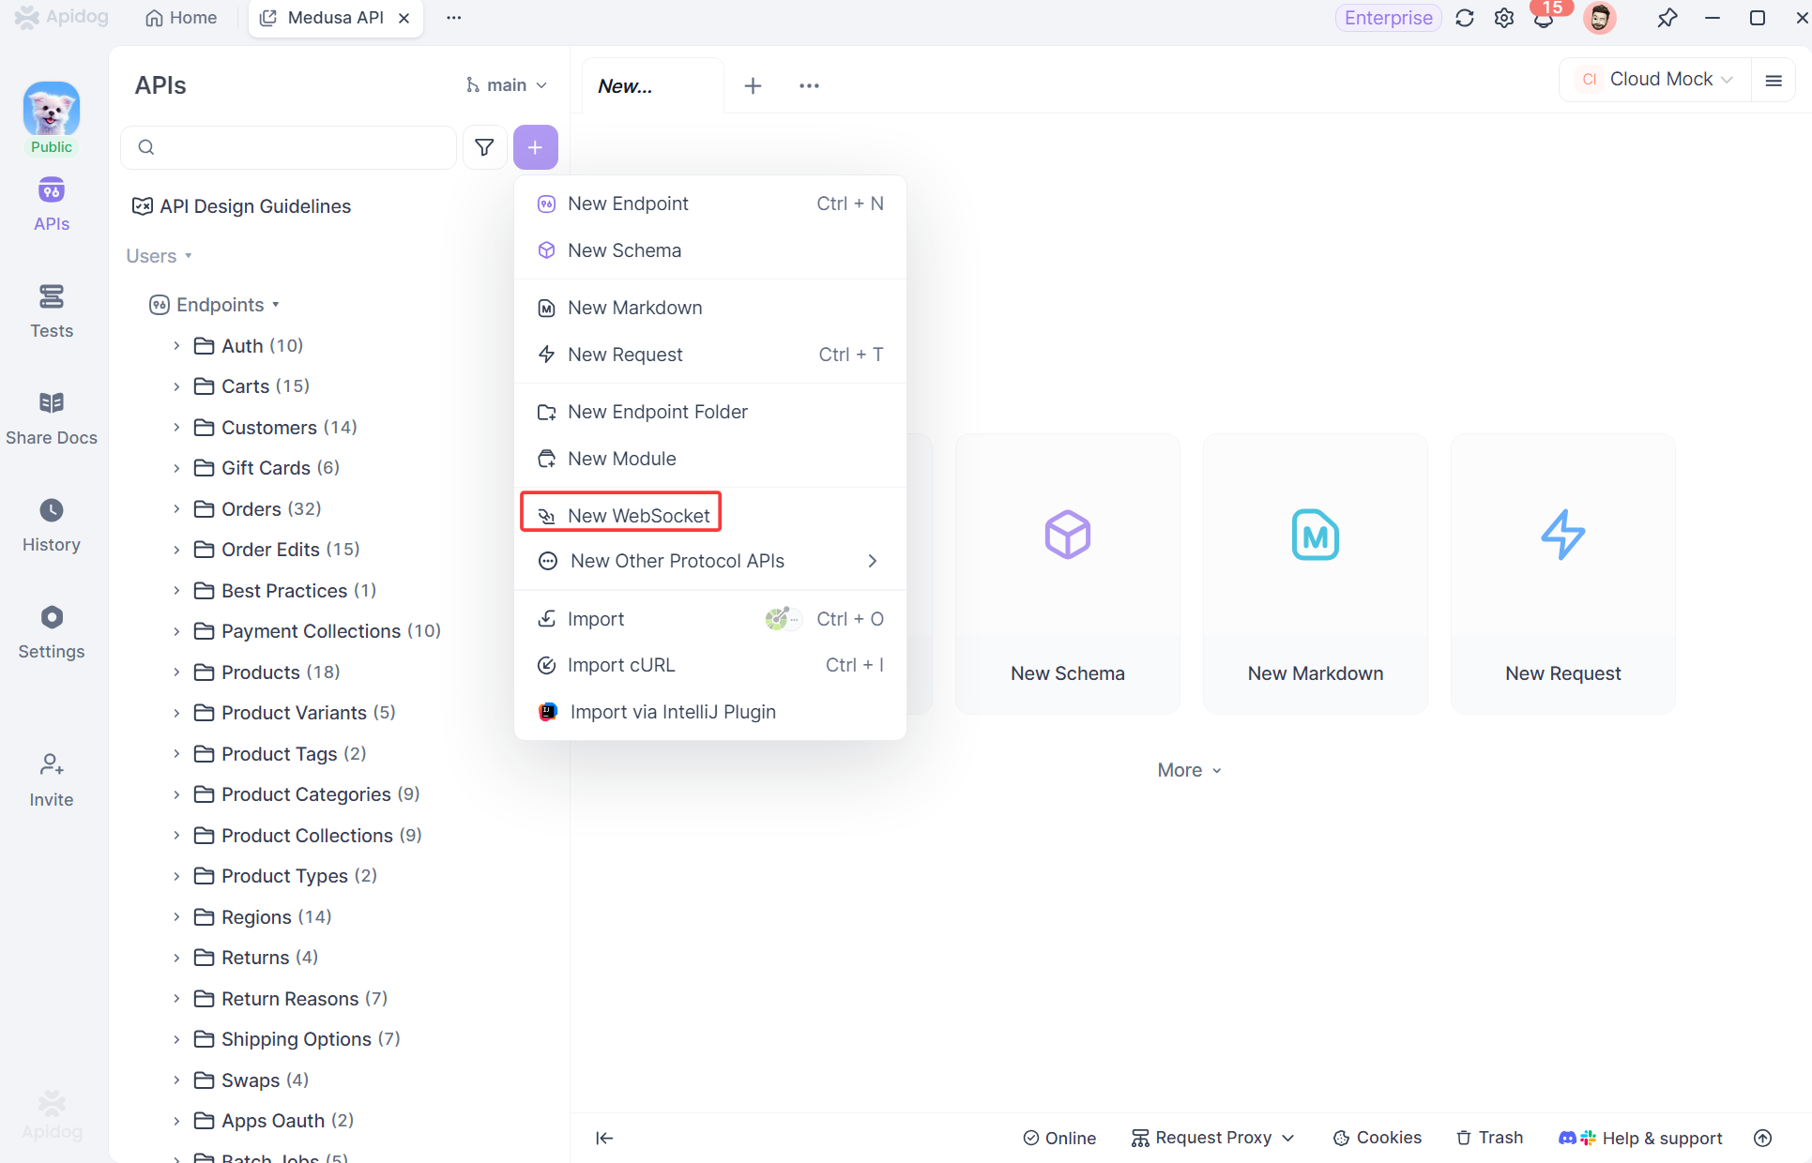
Task: Open the History sidebar icon
Action: [52, 525]
